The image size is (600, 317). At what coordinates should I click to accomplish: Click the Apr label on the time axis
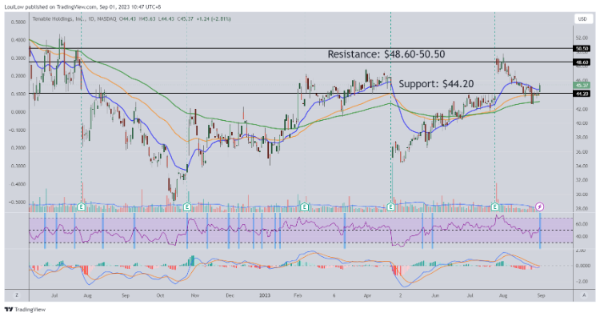(x=367, y=295)
